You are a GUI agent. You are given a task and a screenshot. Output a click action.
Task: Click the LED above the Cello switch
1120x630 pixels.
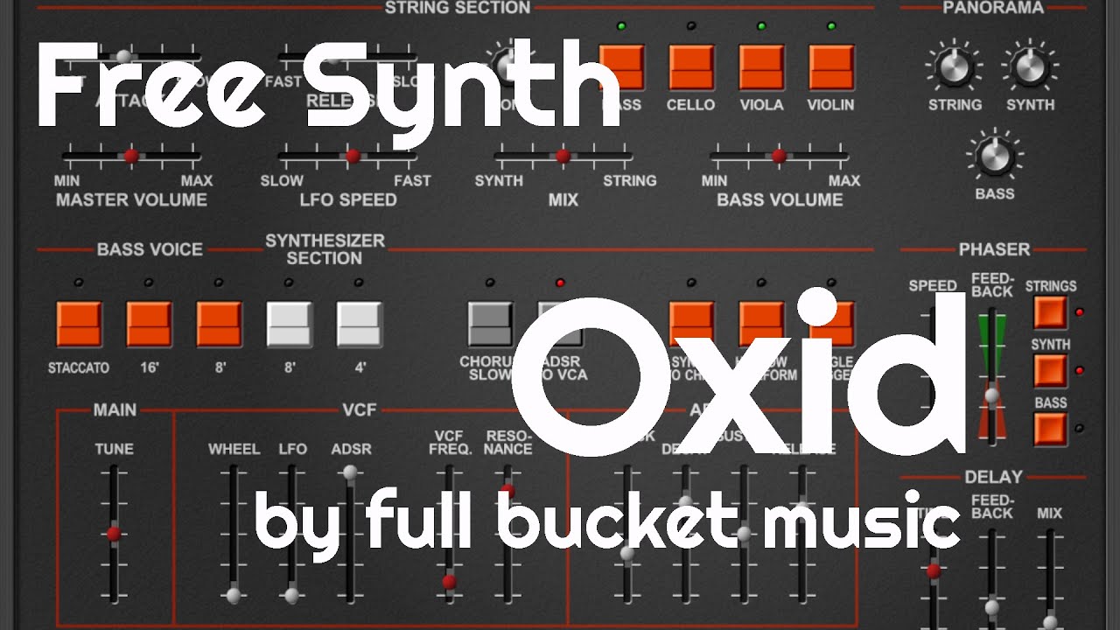[x=691, y=26]
